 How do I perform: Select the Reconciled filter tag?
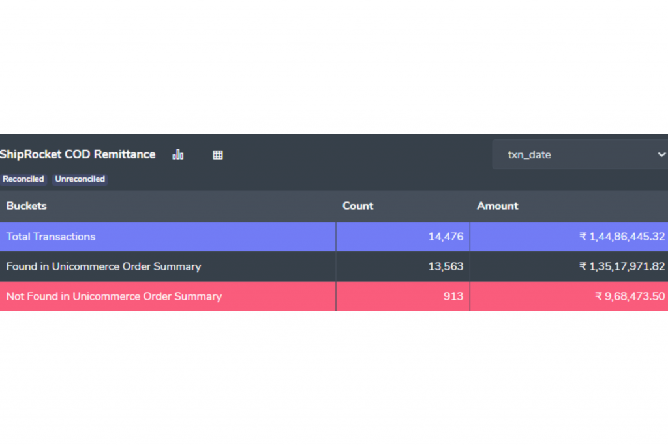tap(23, 179)
